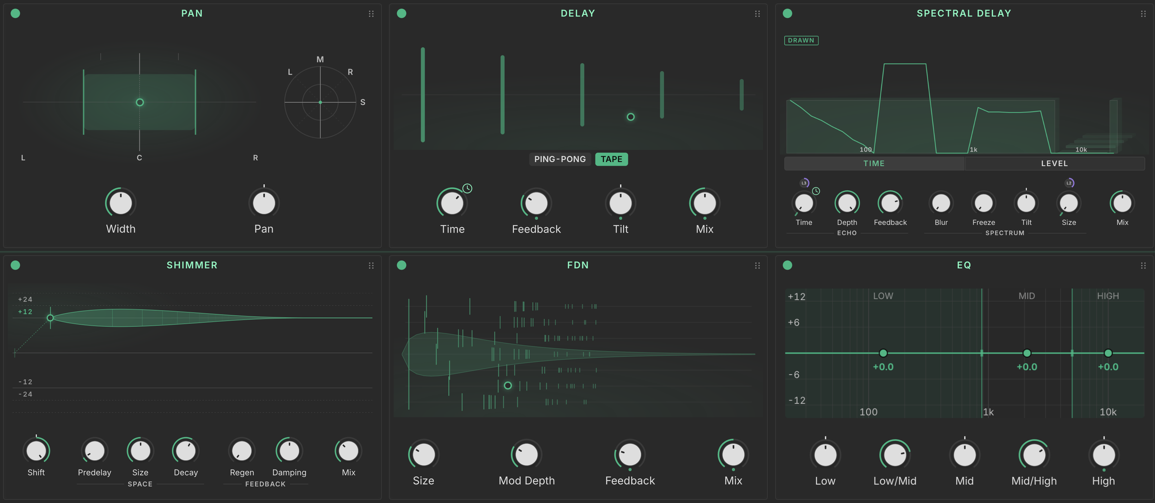Click the EQ MID band node
1155x503 pixels.
(x=1027, y=353)
